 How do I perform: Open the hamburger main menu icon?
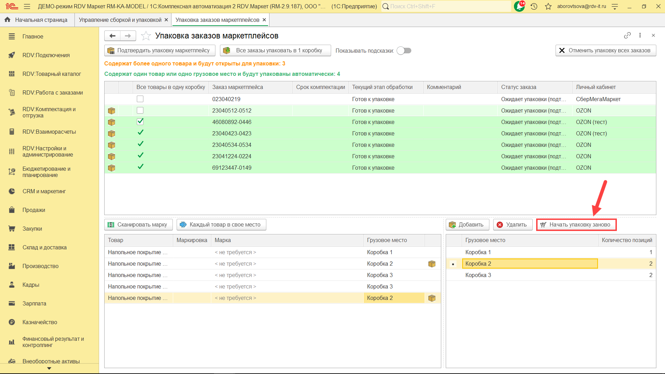(27, 6)
